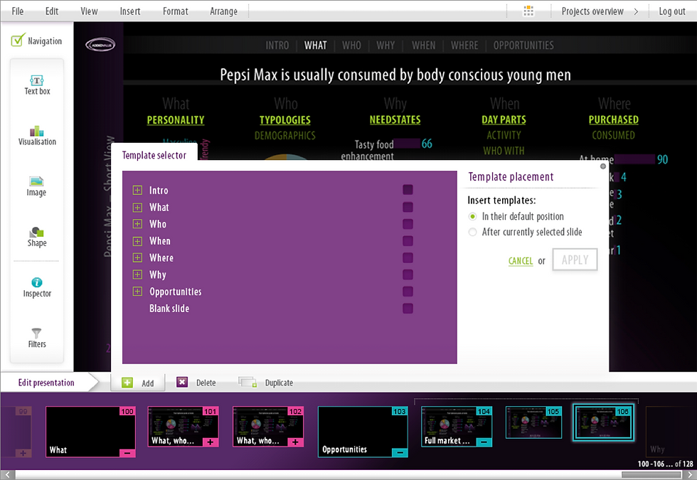
Task: Expand the What template group
Action: [137, 207]
